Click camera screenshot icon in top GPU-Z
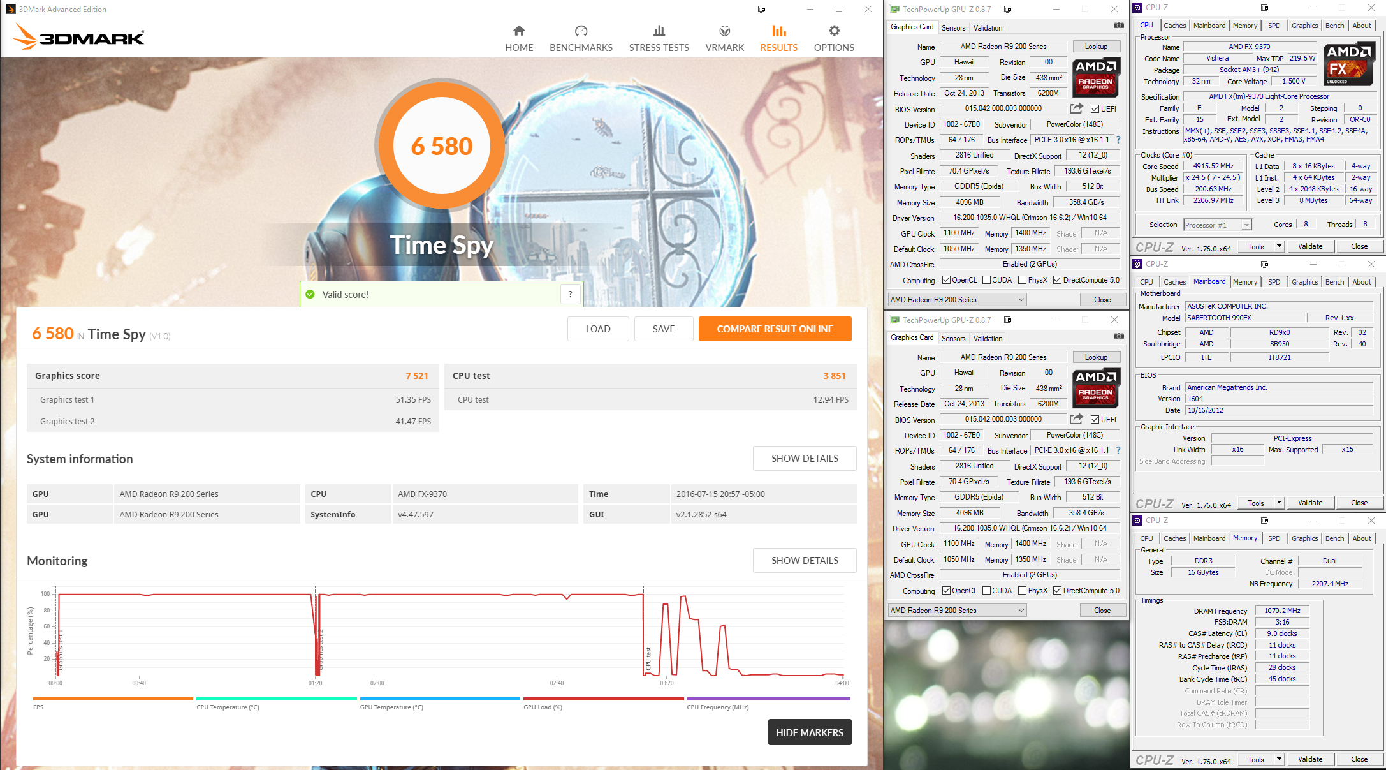Viewport: 1386px width, 770px height. pos(1118,26)
